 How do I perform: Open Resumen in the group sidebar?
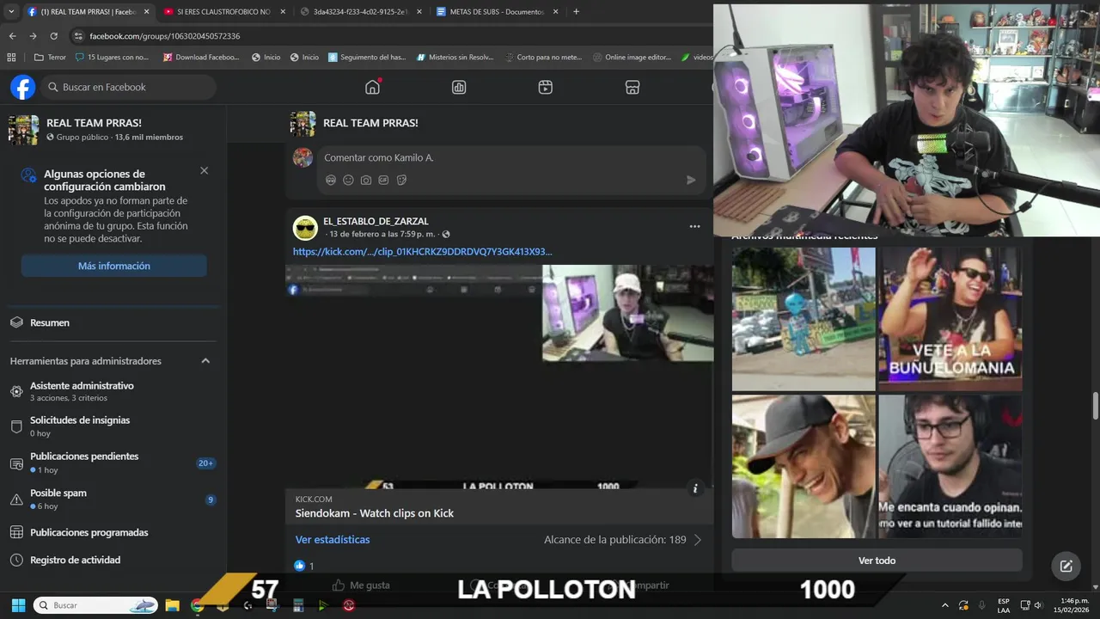click(113, 322)
